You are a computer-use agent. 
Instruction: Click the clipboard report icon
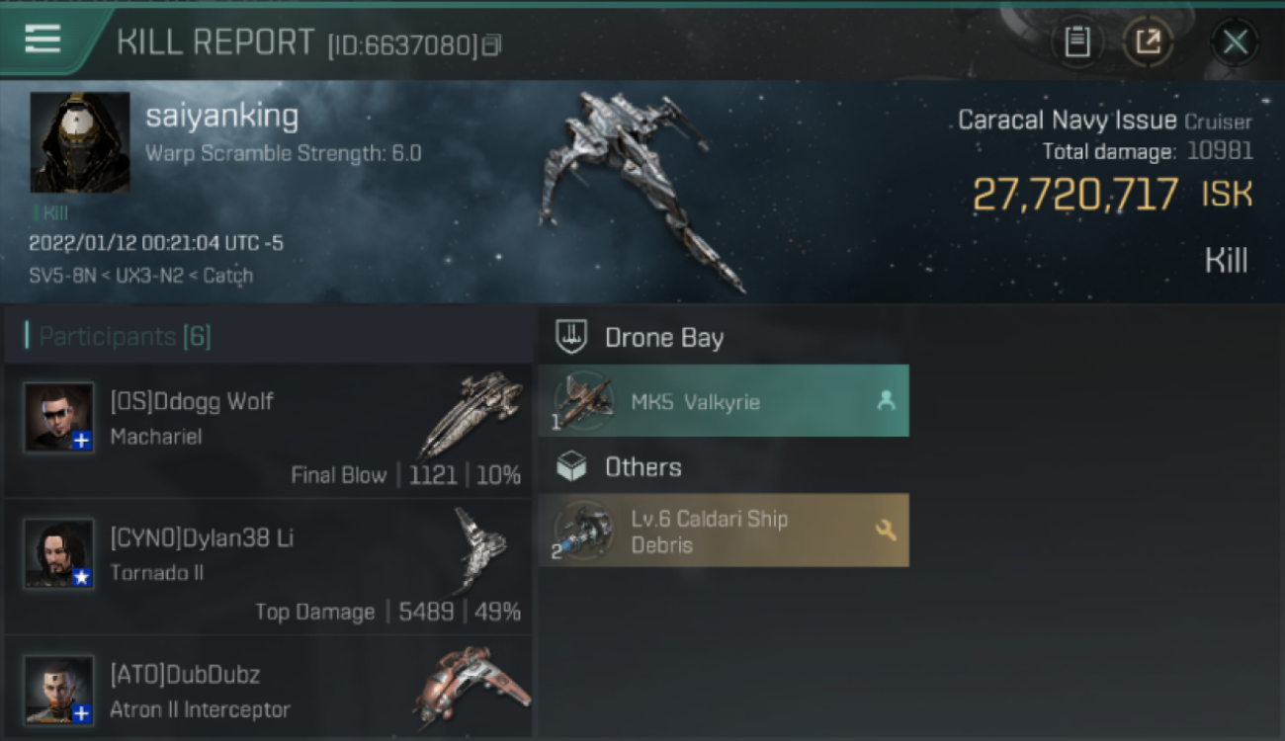(1076, 41)
